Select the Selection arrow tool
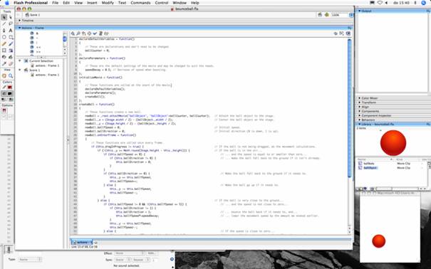Image resolution: width=431 pixels, height=269 pixels. click(4, 17)
